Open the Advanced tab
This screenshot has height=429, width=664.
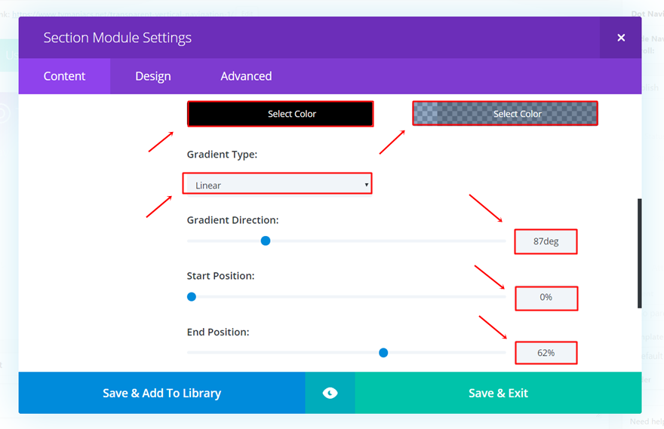(x=246, y=76)
